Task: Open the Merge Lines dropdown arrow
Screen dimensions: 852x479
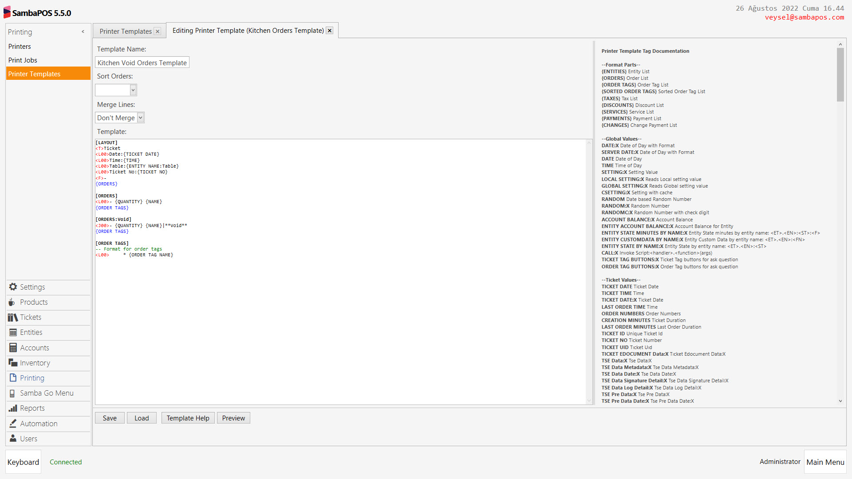Action: coord(140,118)
